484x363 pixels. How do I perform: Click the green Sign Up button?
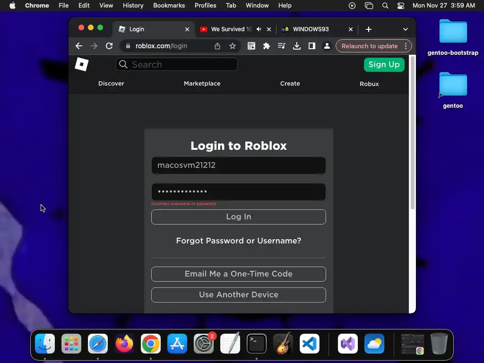(x=384, y=64)
